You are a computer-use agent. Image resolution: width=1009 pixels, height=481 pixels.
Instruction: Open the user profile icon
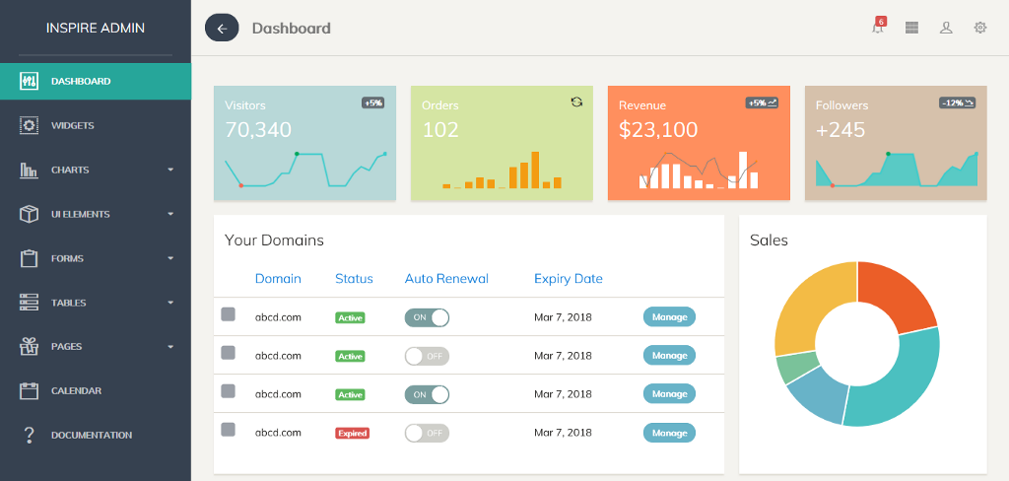946,28
